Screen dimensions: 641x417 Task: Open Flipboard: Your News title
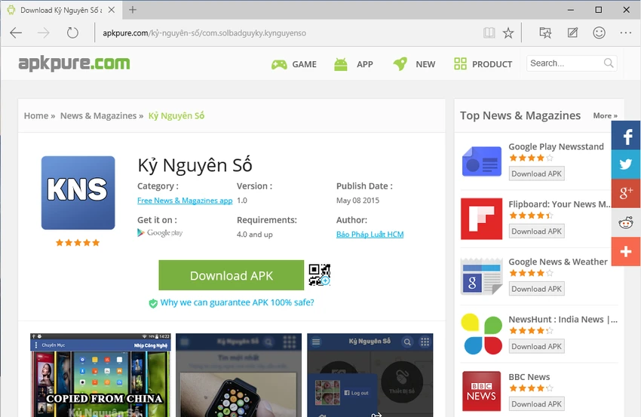click(560, 204)
